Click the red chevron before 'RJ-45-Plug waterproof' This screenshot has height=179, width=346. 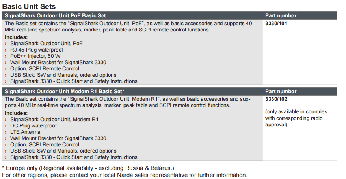(6, 50)
